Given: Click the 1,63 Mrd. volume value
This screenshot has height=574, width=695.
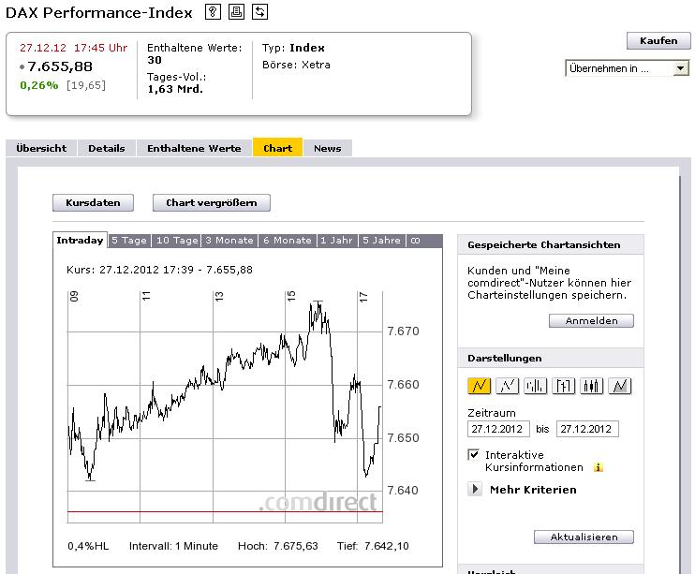Looking at the screenshot, I should pos(175,89).
